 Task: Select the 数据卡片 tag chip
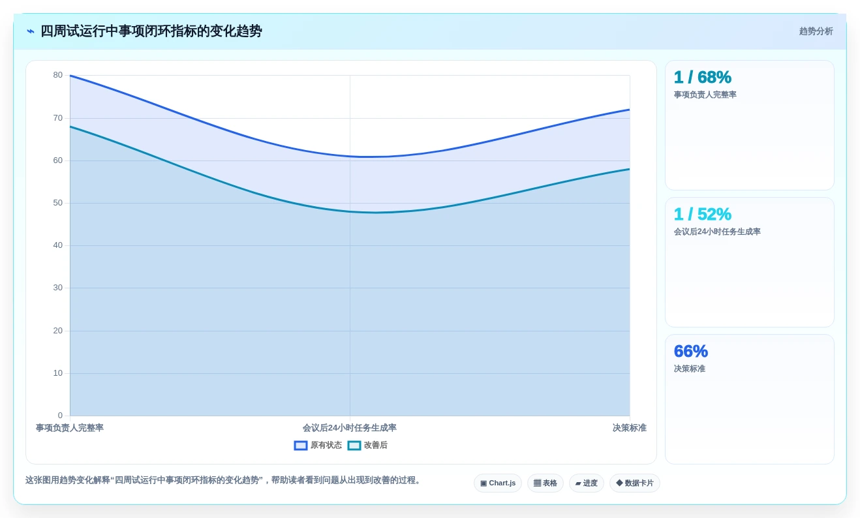(x=635, y=483)
